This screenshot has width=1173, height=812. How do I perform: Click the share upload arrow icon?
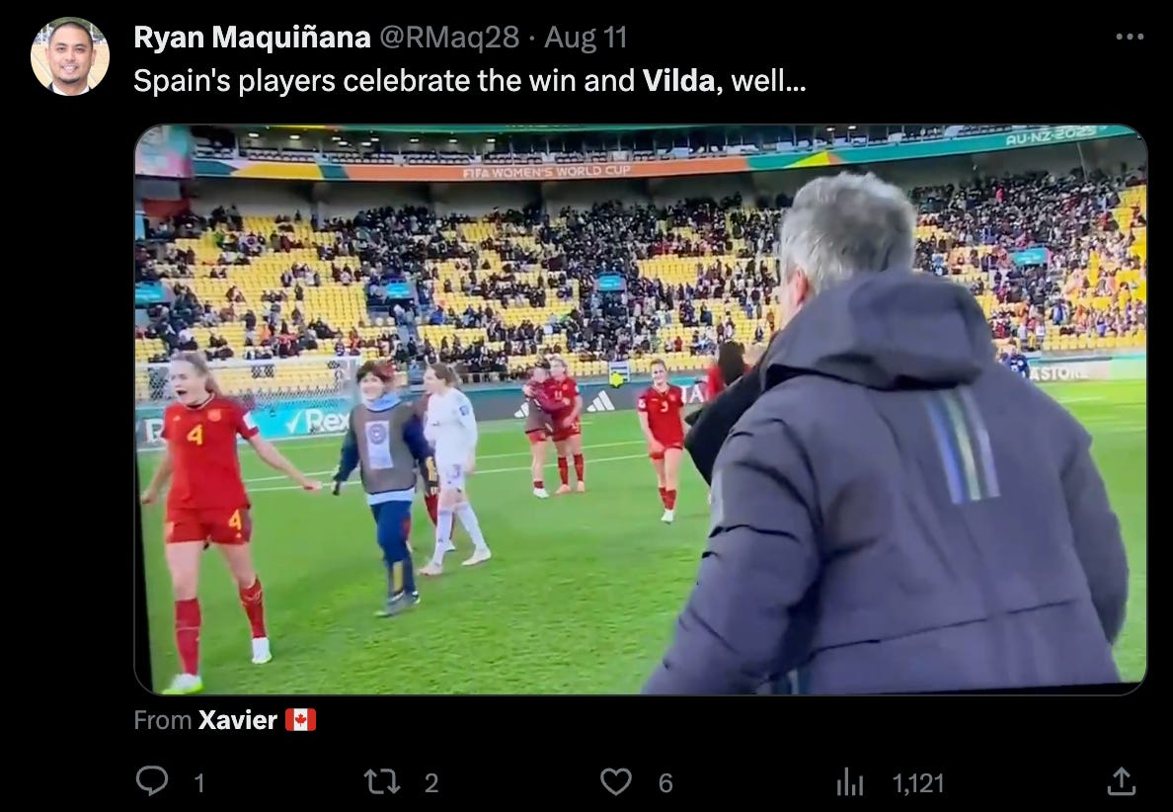click(1122, 782)
